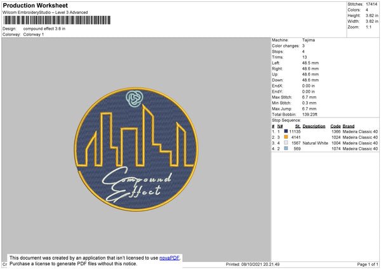
Task: Select 'Natural White' description
Action: tap(316, 143)
